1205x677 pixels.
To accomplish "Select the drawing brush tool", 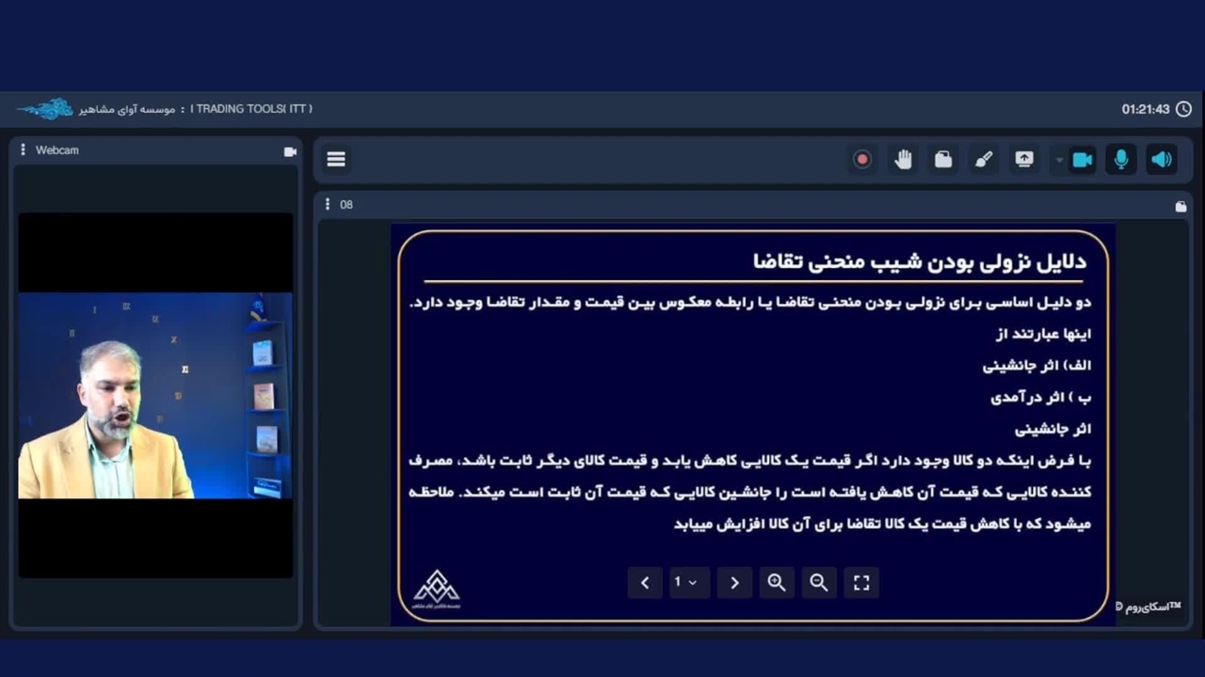I will coord(984,160).
